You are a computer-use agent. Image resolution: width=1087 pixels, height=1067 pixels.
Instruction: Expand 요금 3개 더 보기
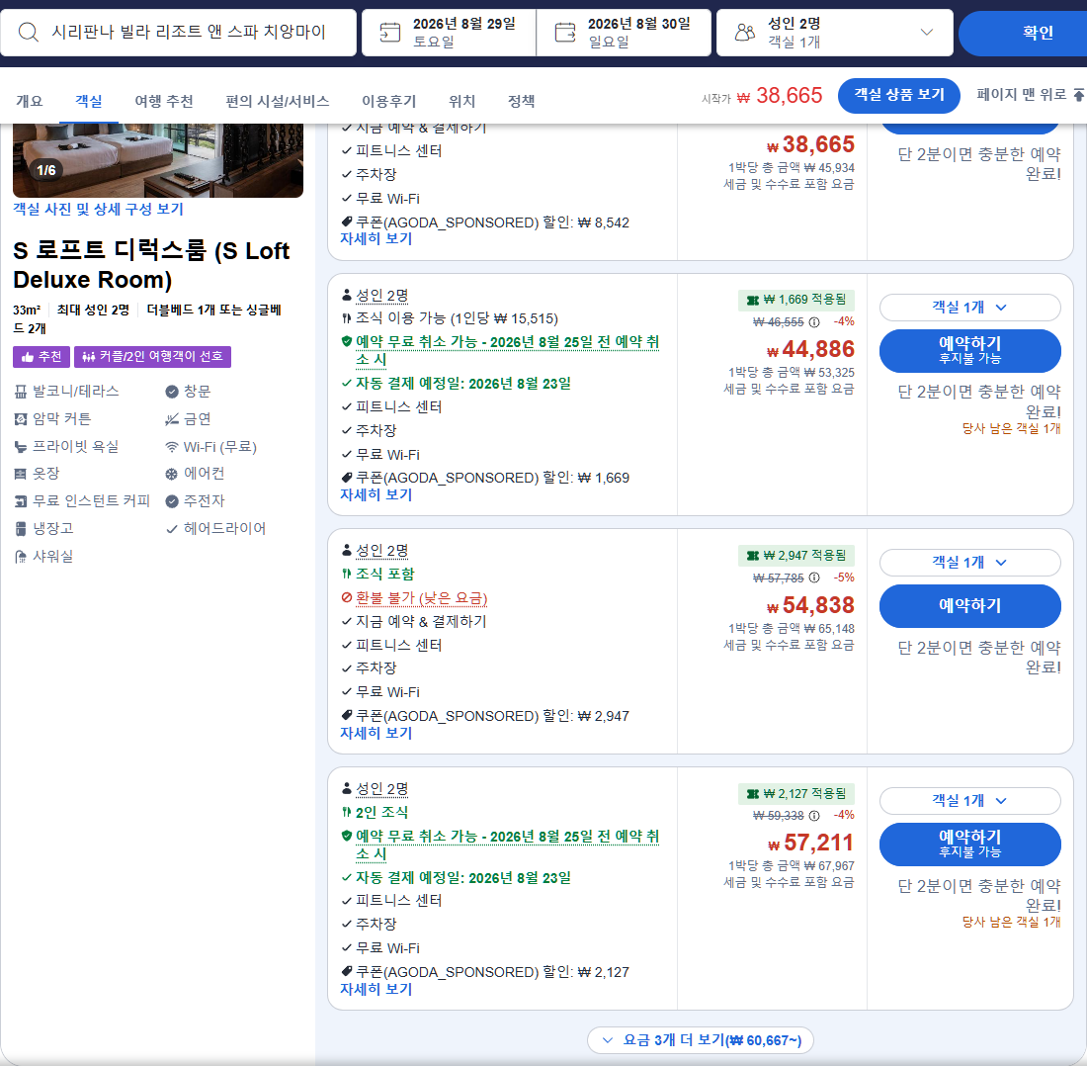(701, 1040)
